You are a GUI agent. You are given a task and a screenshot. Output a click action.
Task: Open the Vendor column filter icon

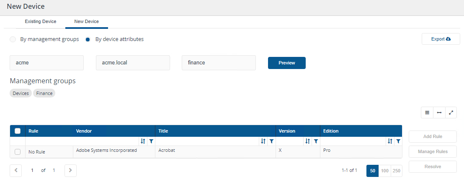click(x=151, y=141)
